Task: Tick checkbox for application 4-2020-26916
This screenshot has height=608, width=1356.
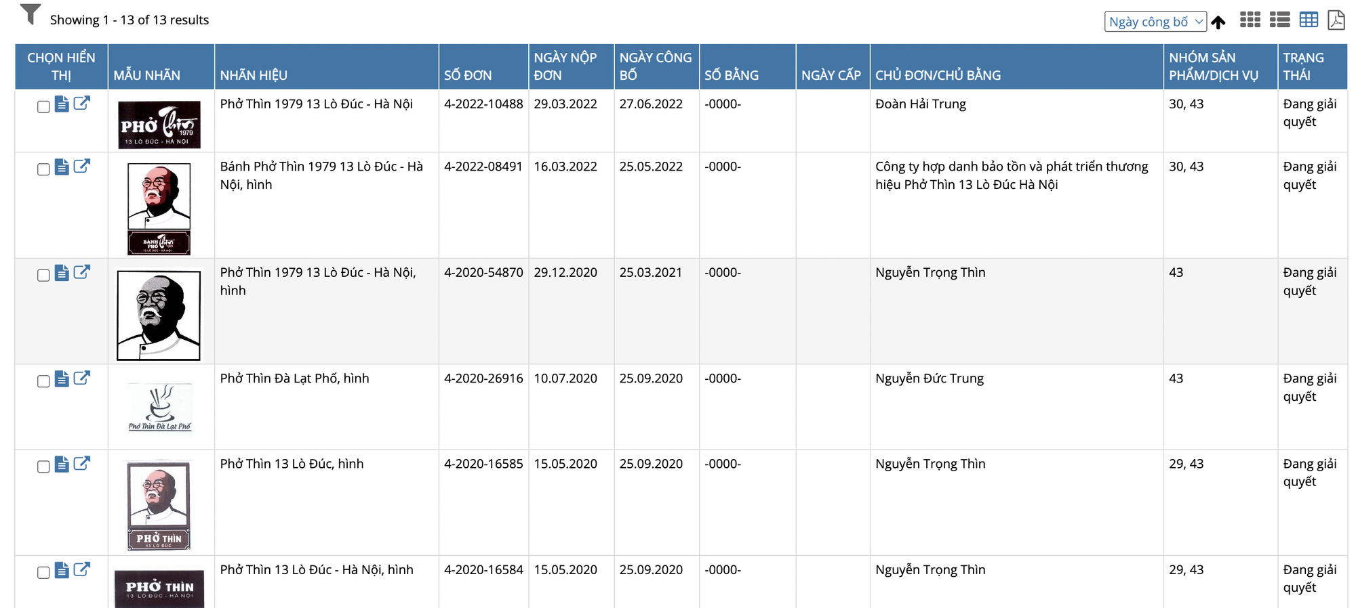Action: pyautogui.click(x=43, y=381)
